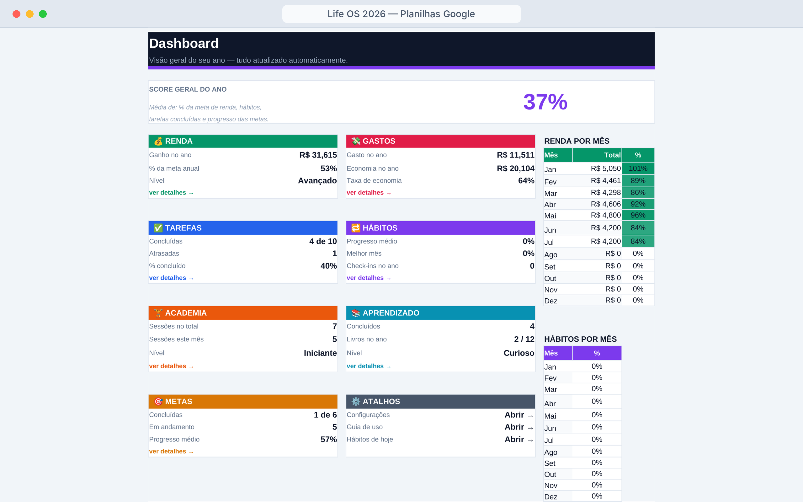Click the 40% concluído value in TAREFAS
The height and width of the screenshot is (502, 803).
pyautogui.click(x=328, y=266)
